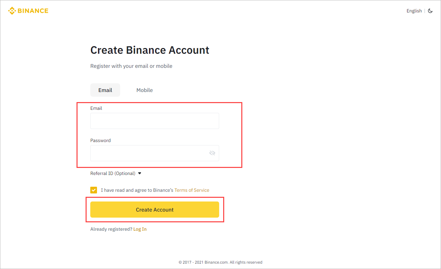Click the Password field label
Image resolution: width=441 pixels, height=269 pixels.
click(100, 140)
